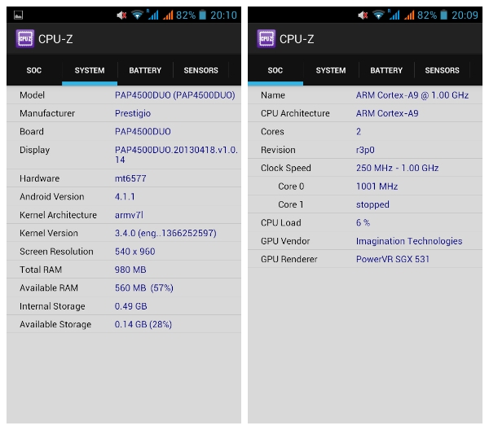Tap Android Version value 4.1.1
This screenshot has height=430, width=489.
click(125, 196)
